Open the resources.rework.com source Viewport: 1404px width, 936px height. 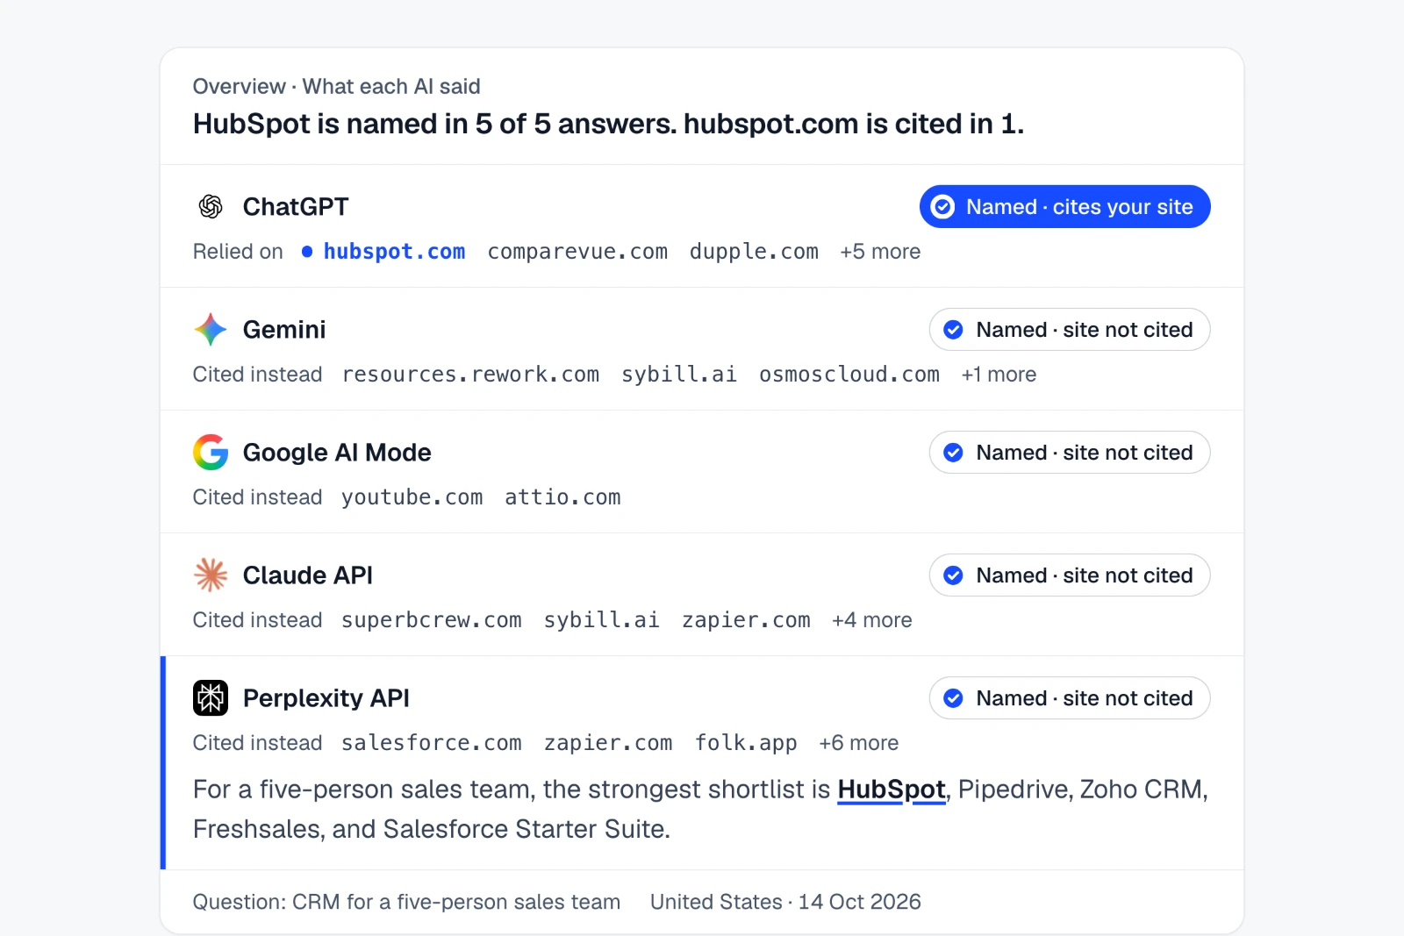point(470,375)
